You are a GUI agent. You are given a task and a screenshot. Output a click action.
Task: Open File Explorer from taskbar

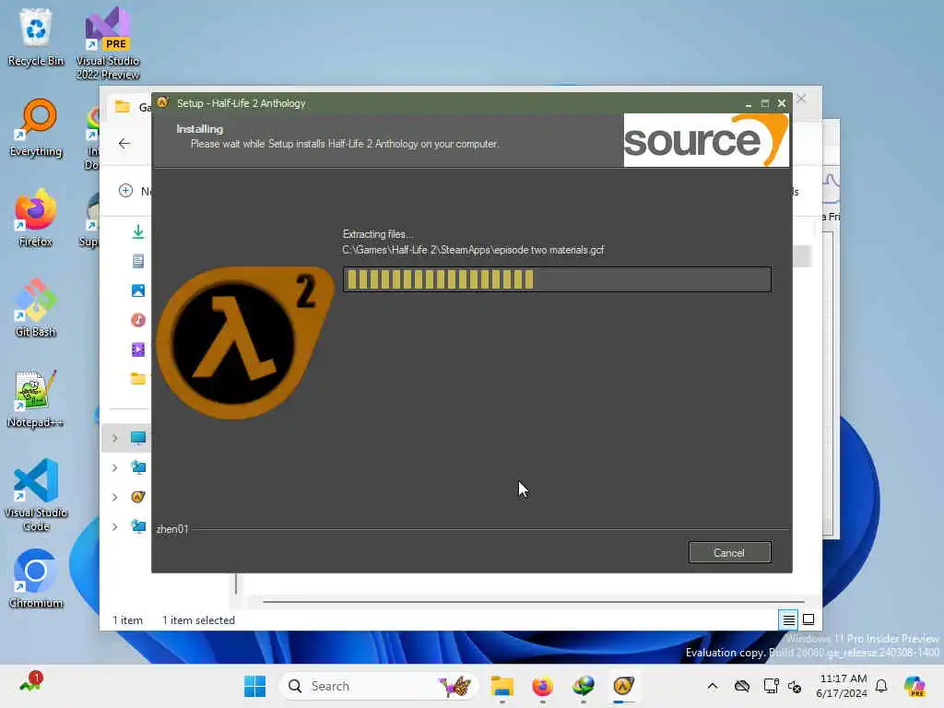click(501, 686)
